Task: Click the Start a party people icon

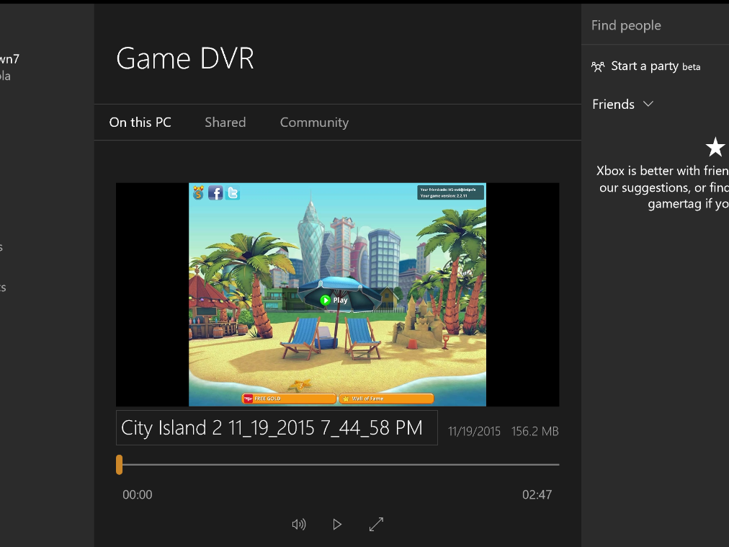Action: click(598, 66)
